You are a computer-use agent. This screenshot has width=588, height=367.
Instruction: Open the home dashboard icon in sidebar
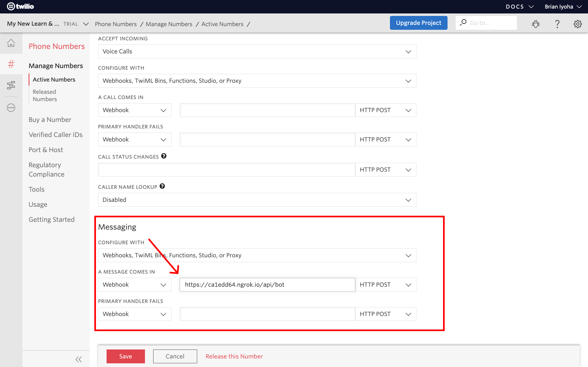click(x=11, y=43)
